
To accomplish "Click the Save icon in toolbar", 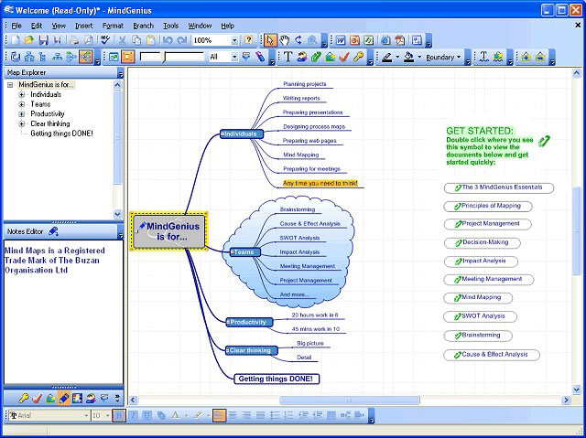I will (x=43, y=40).
